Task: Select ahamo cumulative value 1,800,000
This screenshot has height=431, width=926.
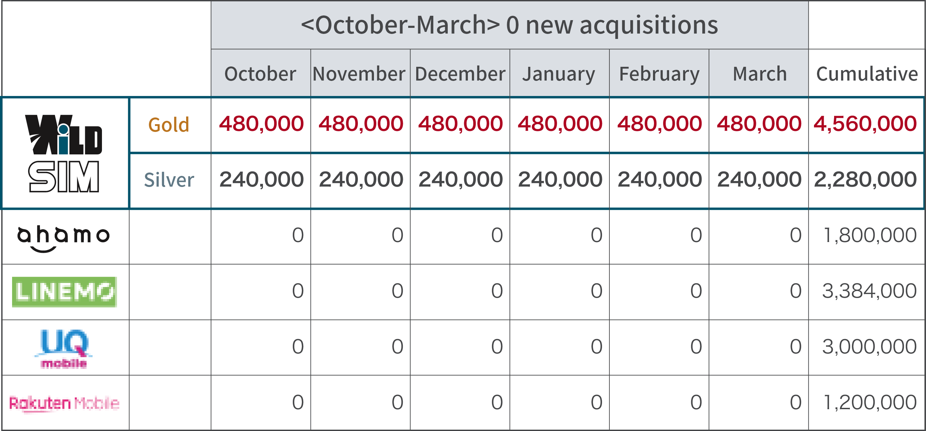Action: pyautogui.click(x=870, y=235)
